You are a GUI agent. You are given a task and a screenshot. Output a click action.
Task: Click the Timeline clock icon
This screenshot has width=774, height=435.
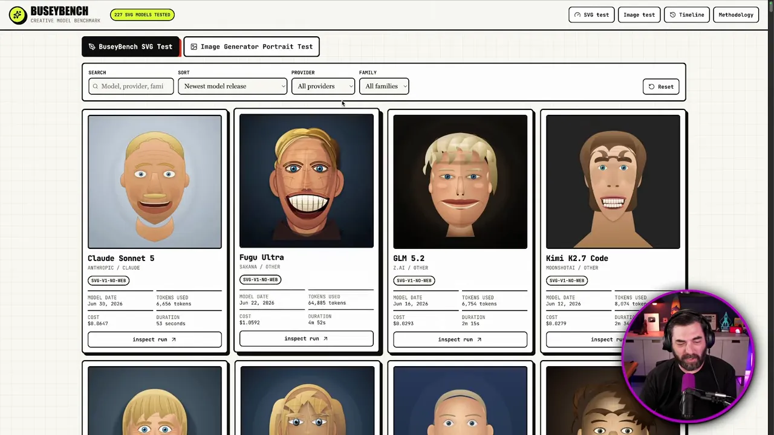672,15
